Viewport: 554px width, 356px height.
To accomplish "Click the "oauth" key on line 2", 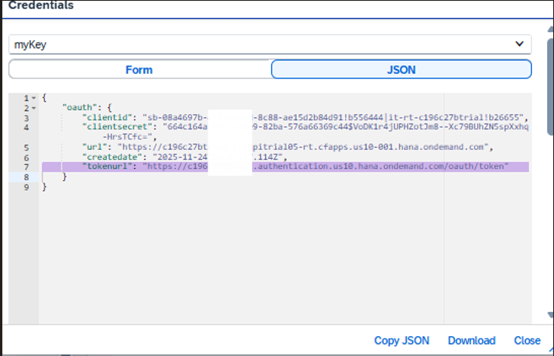I will (79, 107).
